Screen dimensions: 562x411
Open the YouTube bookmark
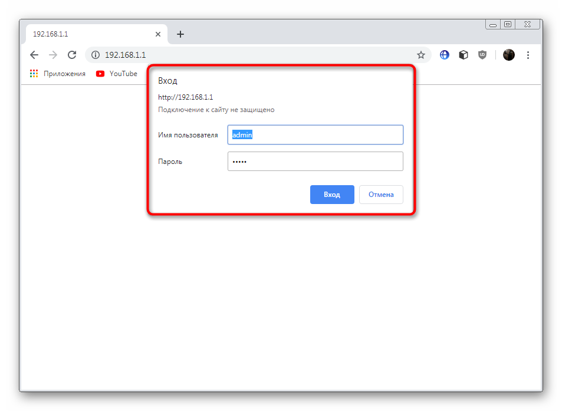pyautogui.click(x=117, y=74)
